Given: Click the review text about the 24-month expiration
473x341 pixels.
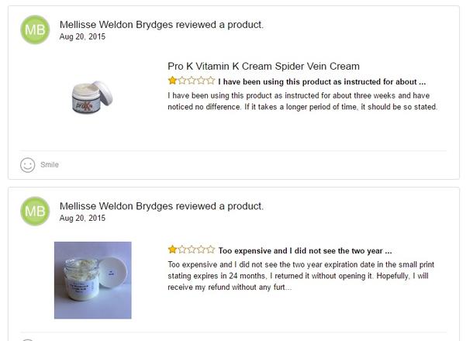Looking at the screenshot, I should tap(304, 275).
